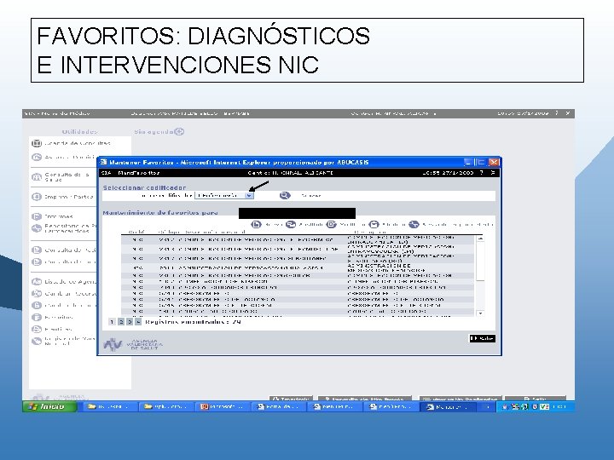Image resolution: width=614 pixels, height=460 pixels.
Task: Click the Salir button in background bottom bar
Action: (535, 399)
